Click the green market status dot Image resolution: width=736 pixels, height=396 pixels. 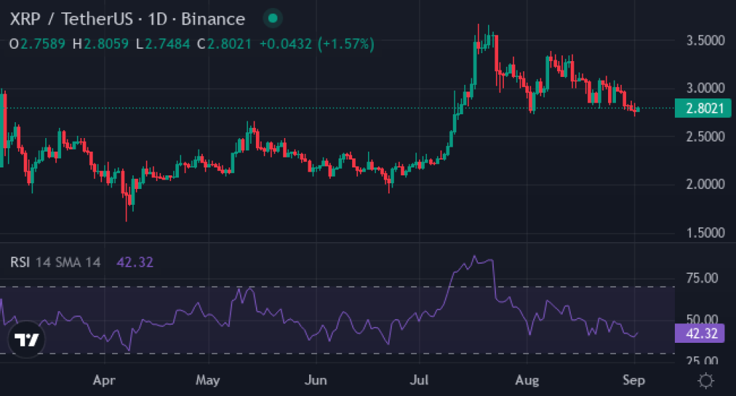272,19
